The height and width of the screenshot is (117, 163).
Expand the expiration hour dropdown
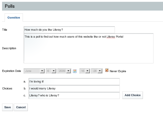point(85,71)
